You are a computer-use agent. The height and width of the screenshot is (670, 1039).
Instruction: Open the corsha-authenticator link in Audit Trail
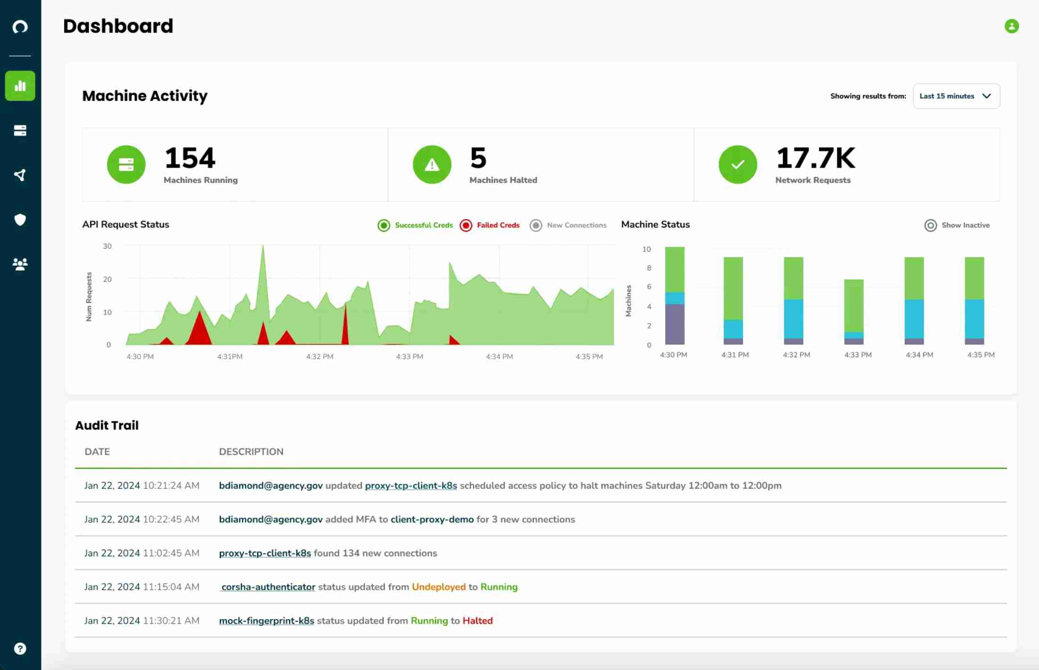pos(267,586)
